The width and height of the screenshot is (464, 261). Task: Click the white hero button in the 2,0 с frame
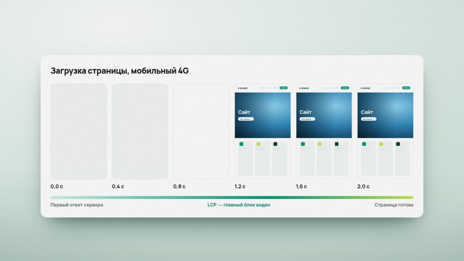click(368, 119)
